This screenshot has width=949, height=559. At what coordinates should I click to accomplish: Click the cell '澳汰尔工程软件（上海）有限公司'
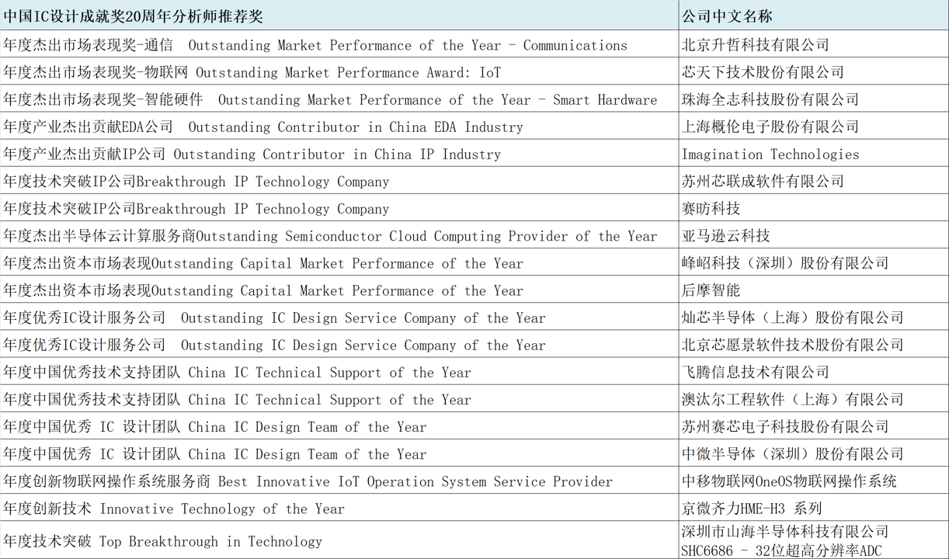pyautogui.click(x=813, y=399)
